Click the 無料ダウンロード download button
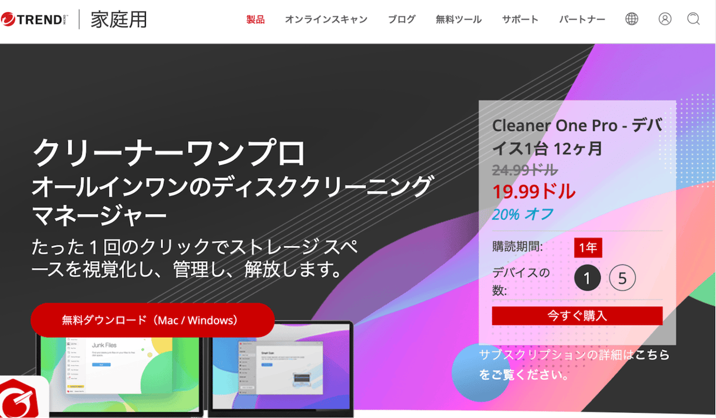The image size is (716, 418). 153,320
